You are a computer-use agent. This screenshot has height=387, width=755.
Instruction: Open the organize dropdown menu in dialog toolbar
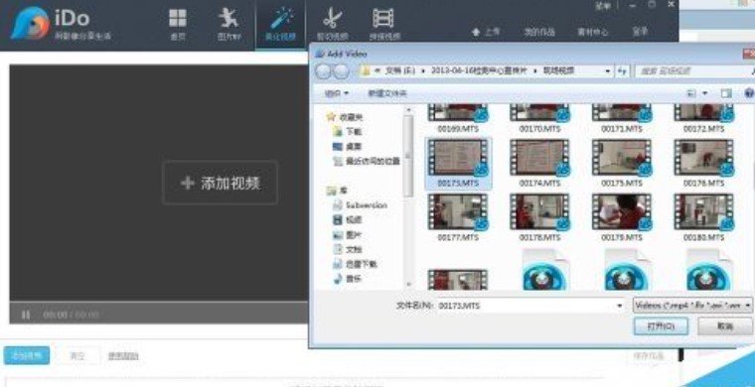click(x=337, y=93)
